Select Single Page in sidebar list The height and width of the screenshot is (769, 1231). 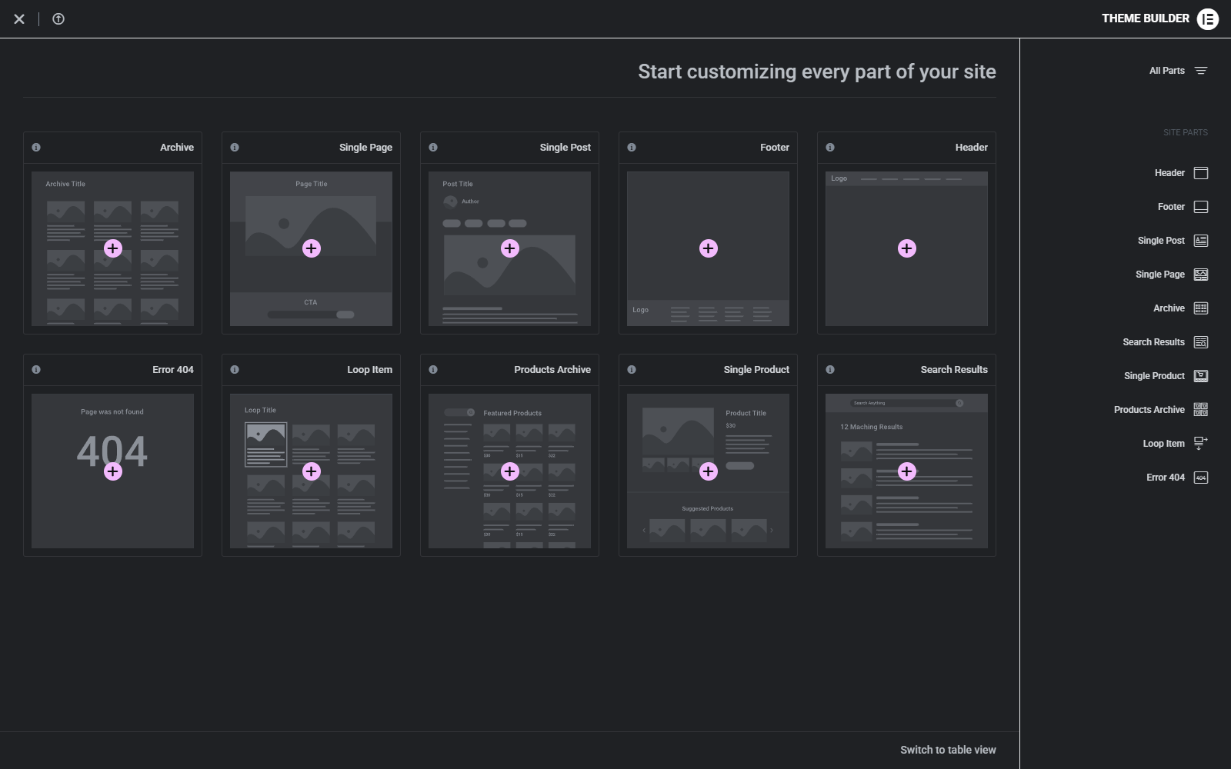[x=1172, y=275]
